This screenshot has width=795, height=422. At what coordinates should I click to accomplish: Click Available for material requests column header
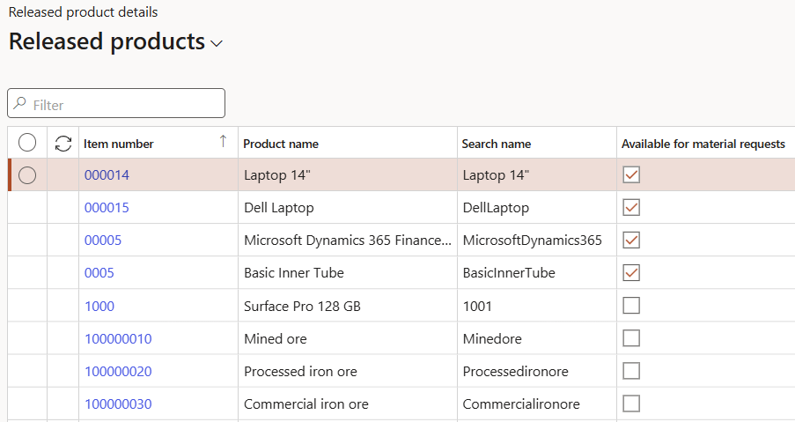[x=703, y=144]
